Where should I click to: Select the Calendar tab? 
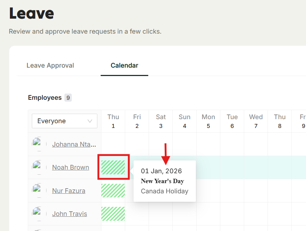click(x=124, y=65)
